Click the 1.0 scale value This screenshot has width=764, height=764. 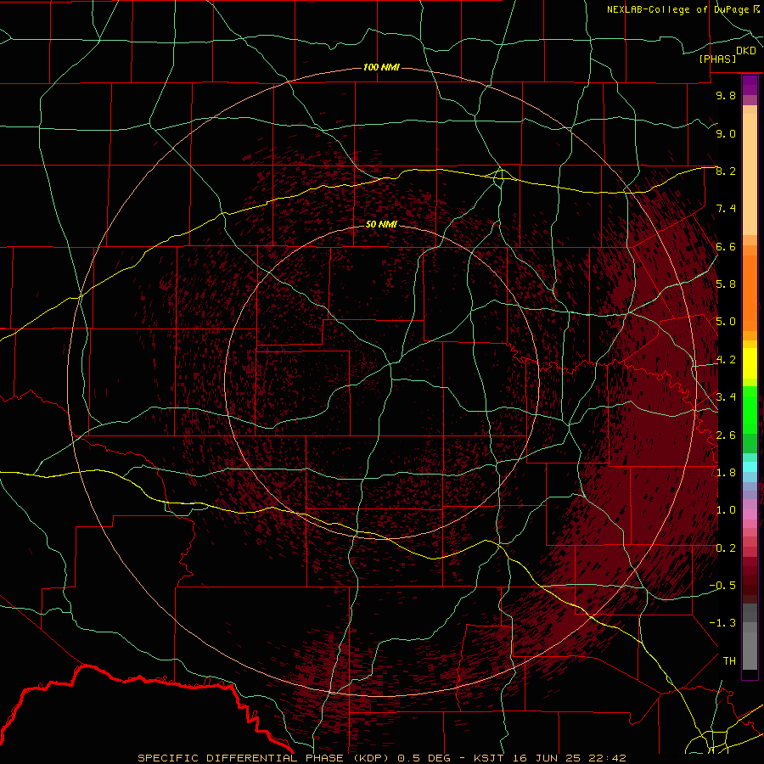coord(726,510)
